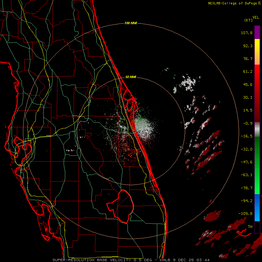
Task: Click the 107.8 velocity scale value
Action: [x=247, y=33]
